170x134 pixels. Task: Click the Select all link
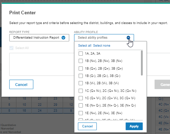pos(85,46)
